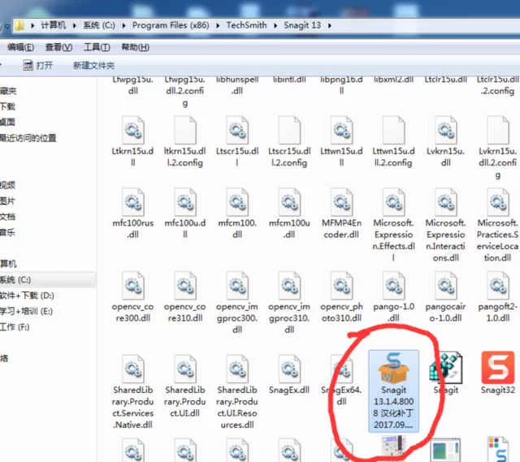Select 软件+下载 (D:) drive in sidebar
Image resolution: width=520 pixels, height=462 pixels.
27,296
